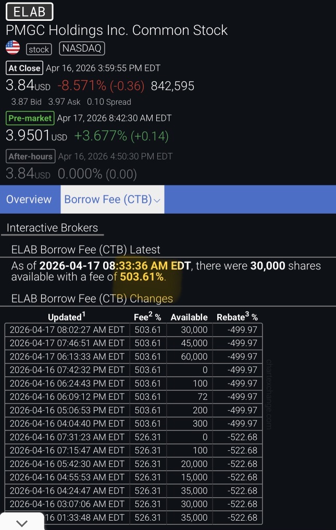Click the Fee % column header
This screenshot has width=336, height=530.
point(147,317)
